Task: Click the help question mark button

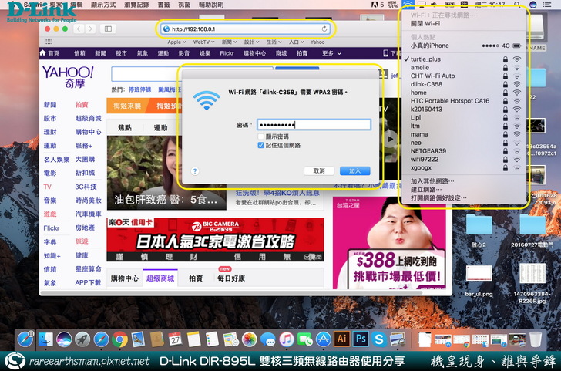Action: click(194, 171)
